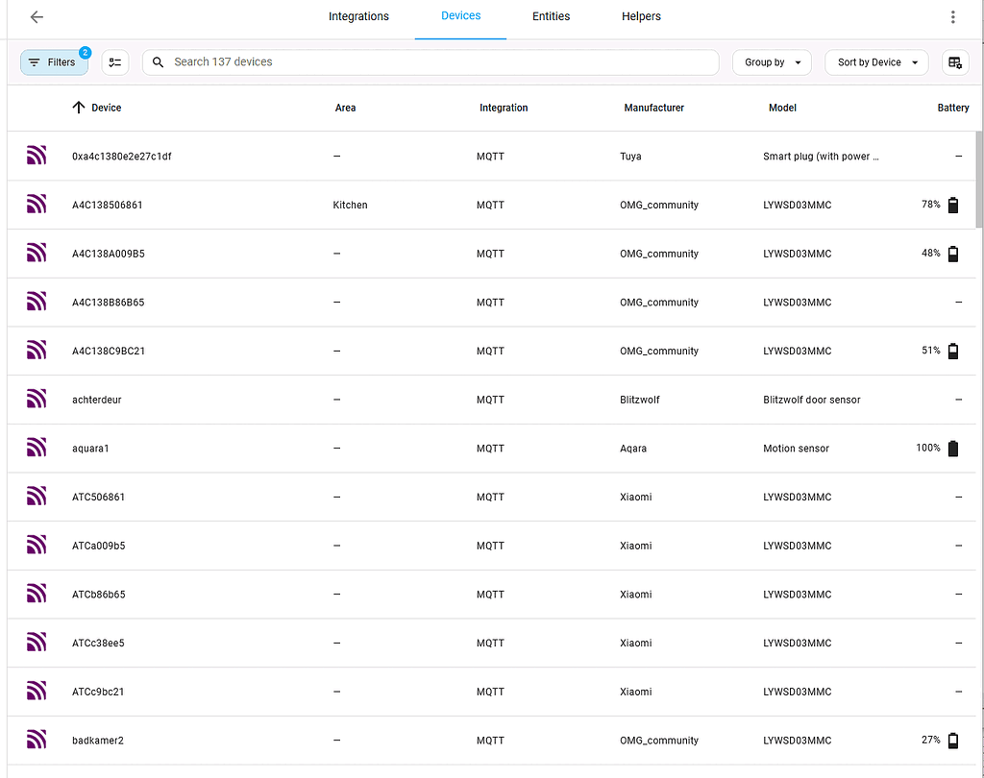Viewport: 984px width, 778px height.
Task: Click the search magnifier icon
Action: tap(158, 61)
